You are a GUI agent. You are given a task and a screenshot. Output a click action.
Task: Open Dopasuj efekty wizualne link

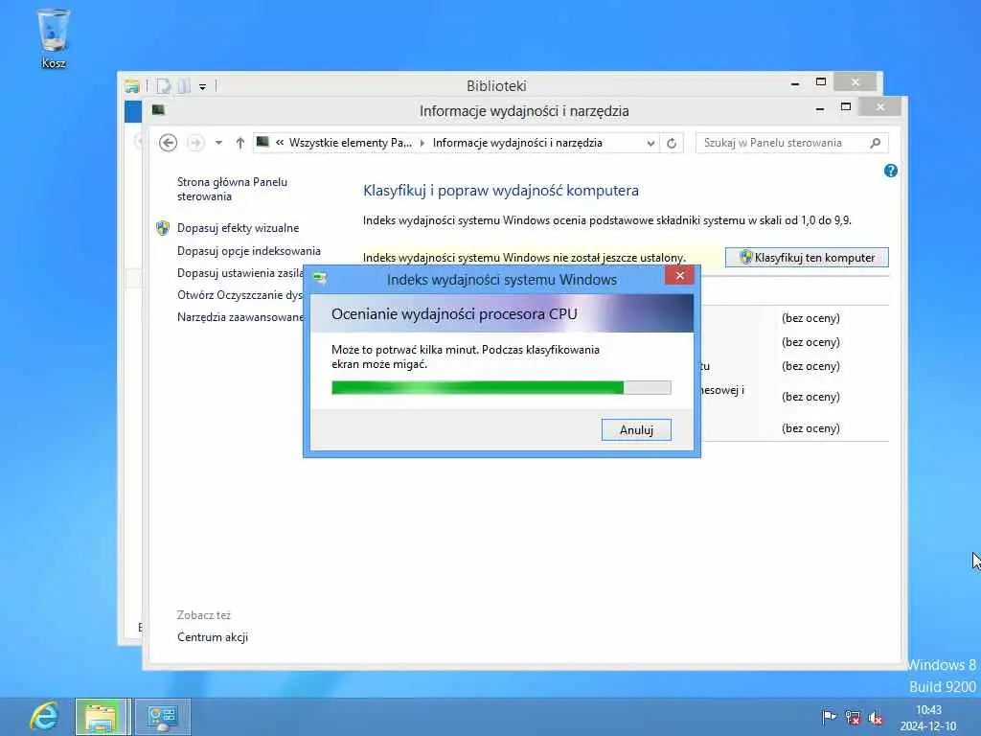tap(238, 228)
